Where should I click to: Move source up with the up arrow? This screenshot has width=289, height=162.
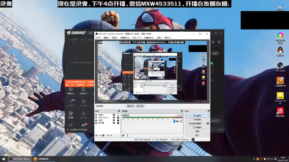108,136
